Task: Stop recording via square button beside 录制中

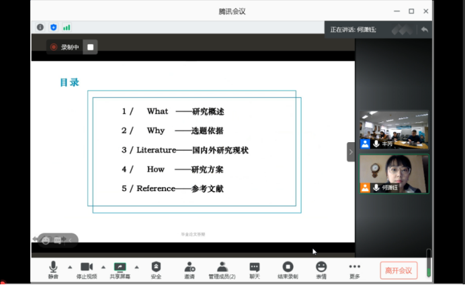Action: [91, 47]
